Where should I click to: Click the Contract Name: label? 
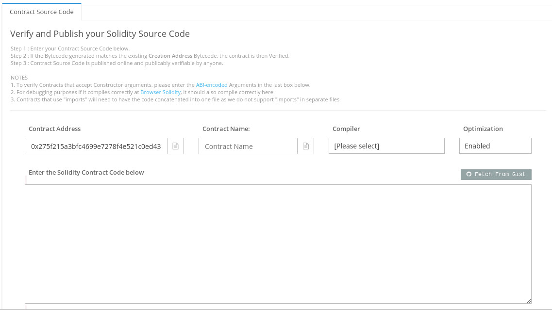point(226,129)
